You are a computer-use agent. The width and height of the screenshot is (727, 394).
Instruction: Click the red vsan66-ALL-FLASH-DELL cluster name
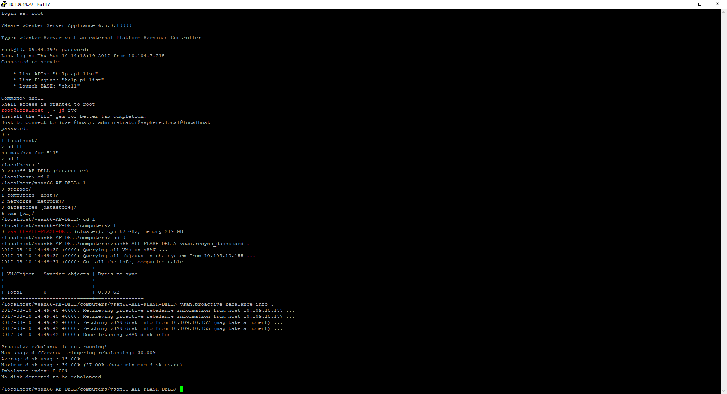(39, 232)
